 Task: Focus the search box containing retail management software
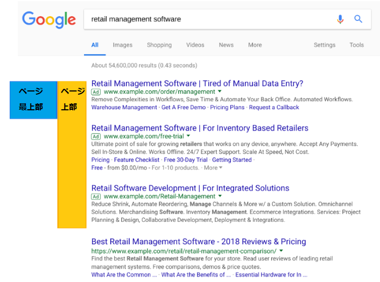click(227, 19)
